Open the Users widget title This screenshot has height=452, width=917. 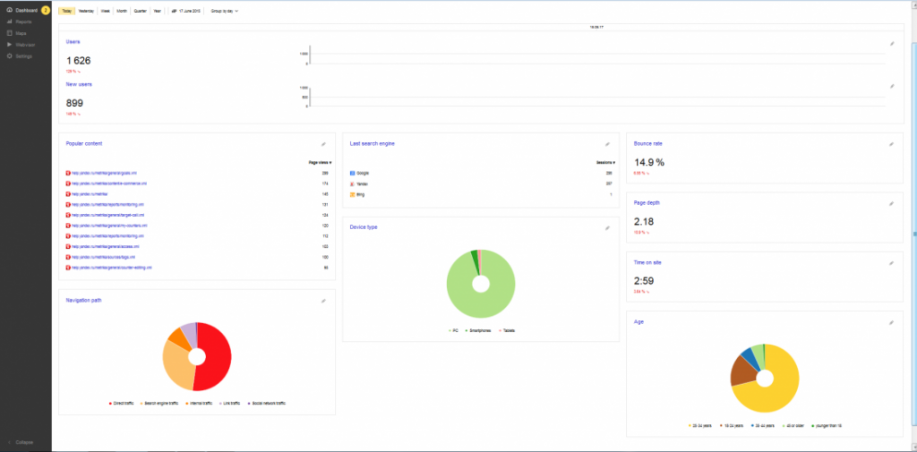(x=73, y=41)
